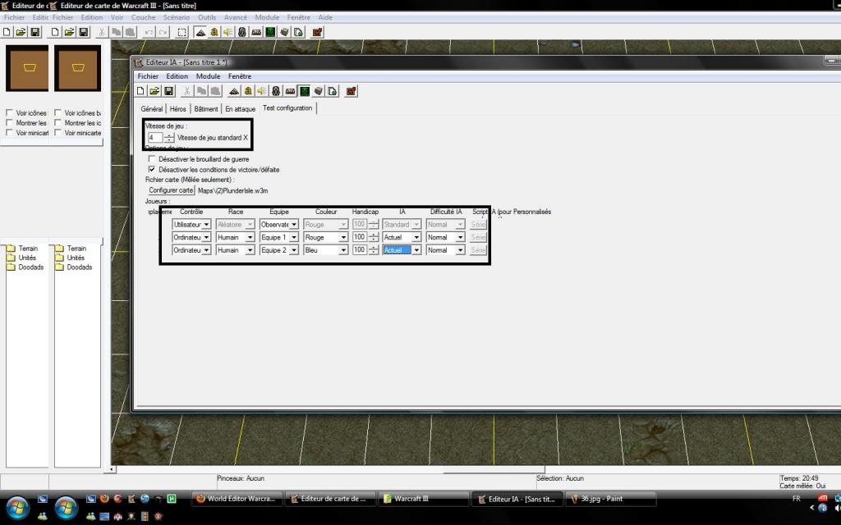This screenshot has width=841, height=525.
Task: Switch to the Général tab
Action: [152, 109]
